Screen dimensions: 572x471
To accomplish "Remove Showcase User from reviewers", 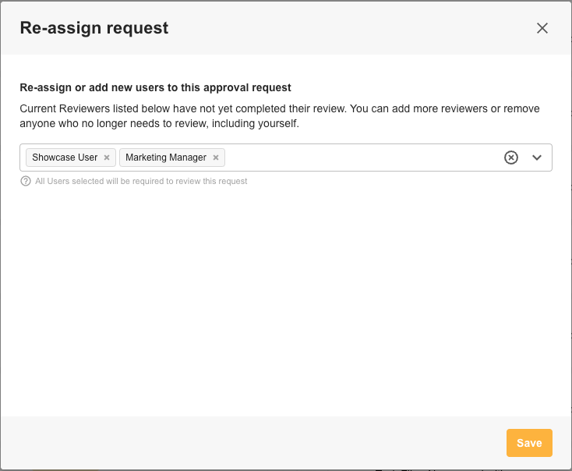I will pyautogui.click(x=107, y=158).
